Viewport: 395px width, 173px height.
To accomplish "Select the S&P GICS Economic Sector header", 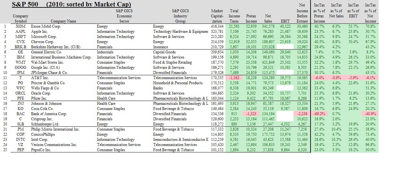I will (124, 16).
